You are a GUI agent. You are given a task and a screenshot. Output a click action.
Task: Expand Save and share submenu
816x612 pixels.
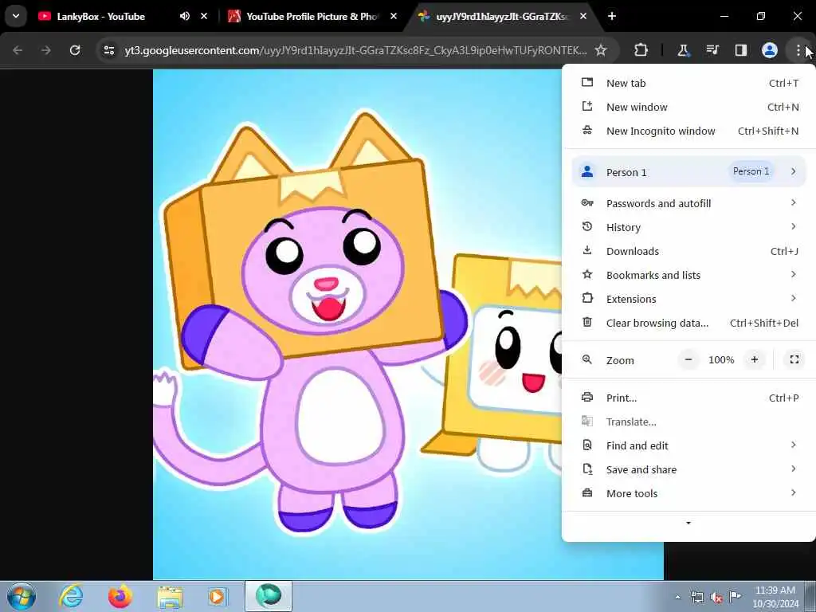[689, 470]
